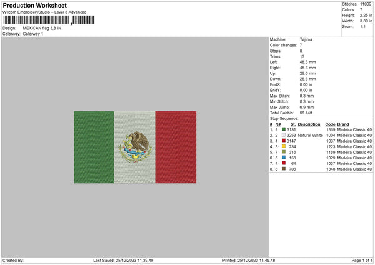Click thread code '1169'
The height and width of the screenshot is (265, 375).
[331, 152]
